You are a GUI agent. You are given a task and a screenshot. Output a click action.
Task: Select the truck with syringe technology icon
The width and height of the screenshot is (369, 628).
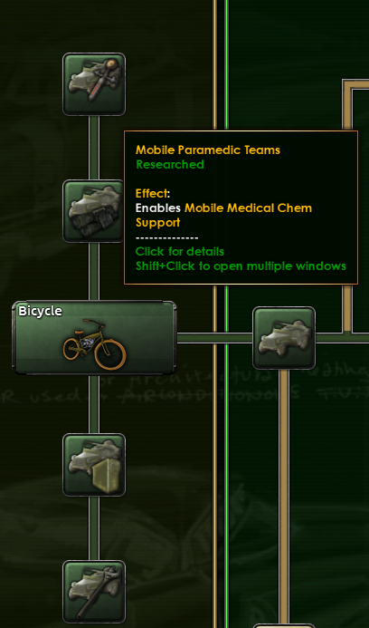[94, 84]
